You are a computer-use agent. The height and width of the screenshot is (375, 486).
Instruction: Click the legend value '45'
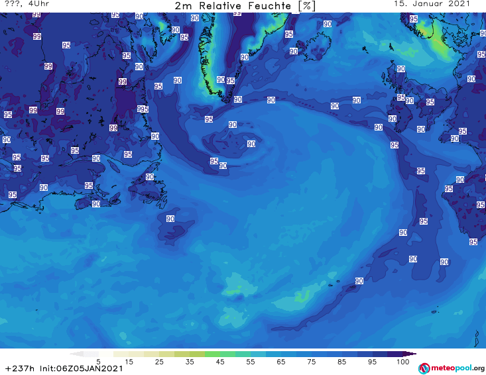pyautogui.click(x=219, y=361)
